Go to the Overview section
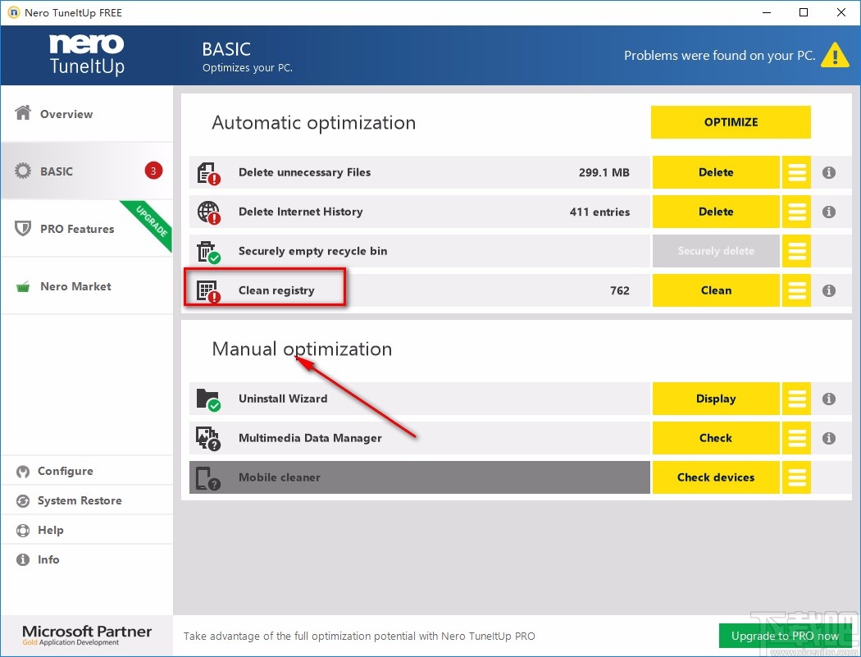 (87, 114)
